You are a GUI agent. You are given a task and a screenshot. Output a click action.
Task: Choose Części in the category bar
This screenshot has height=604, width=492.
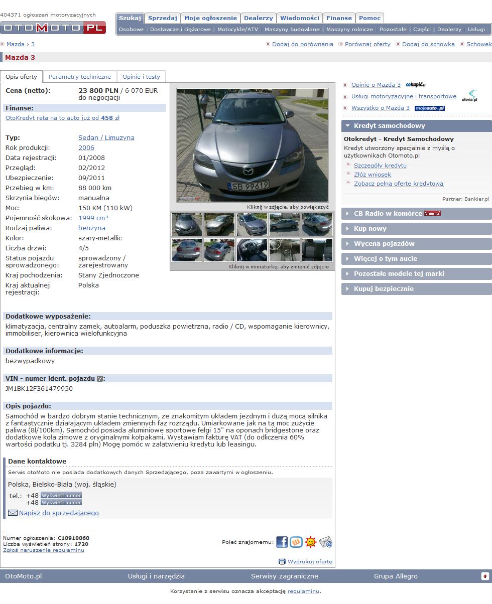click(422, 30)
